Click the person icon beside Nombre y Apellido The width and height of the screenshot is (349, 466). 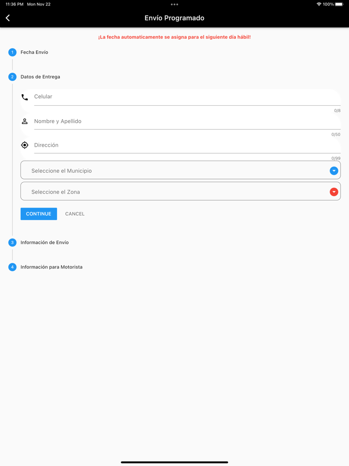coord(24,121)
